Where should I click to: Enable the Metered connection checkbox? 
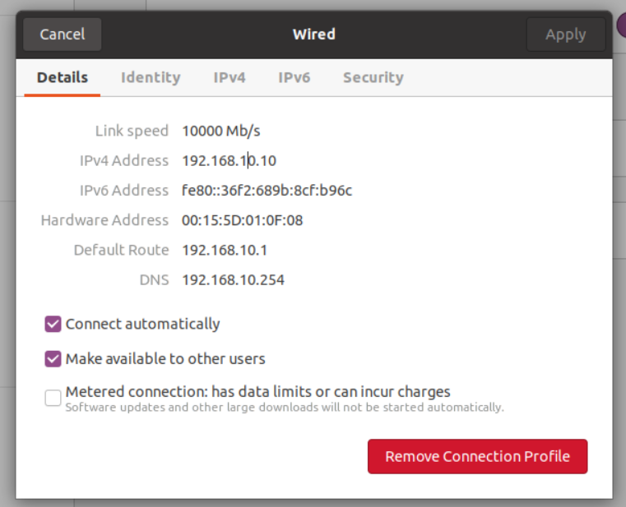point(53,399)
